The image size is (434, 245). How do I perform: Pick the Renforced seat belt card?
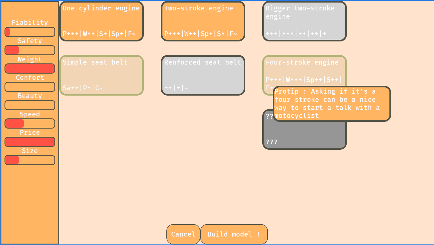click(203, 75)
